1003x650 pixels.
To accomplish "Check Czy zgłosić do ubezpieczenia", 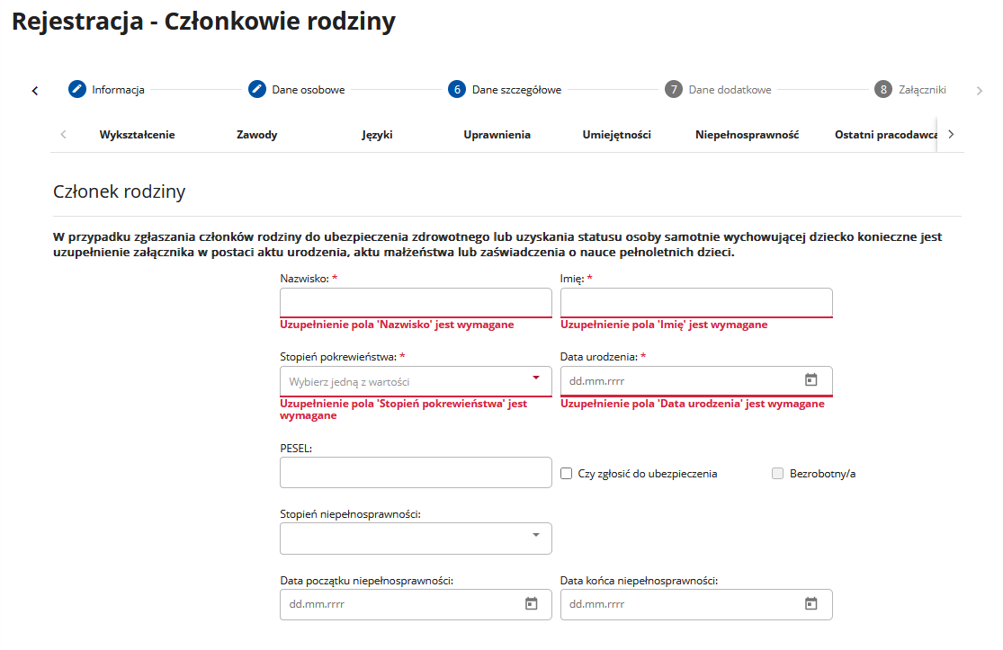I will pos(566,474).
